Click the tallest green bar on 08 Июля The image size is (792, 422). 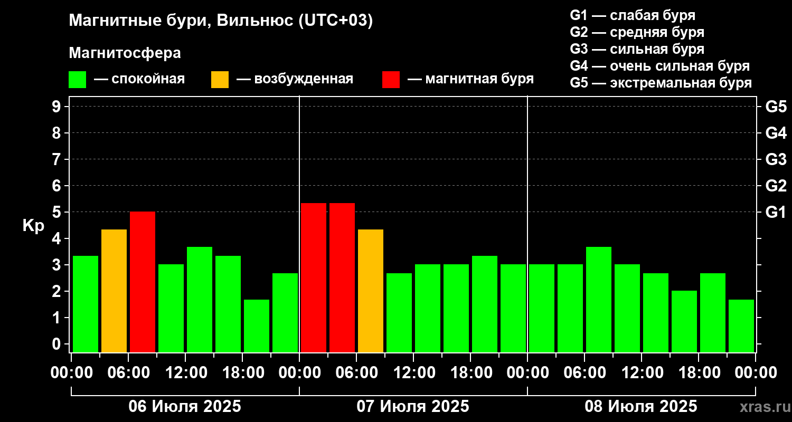pos(599,299)
